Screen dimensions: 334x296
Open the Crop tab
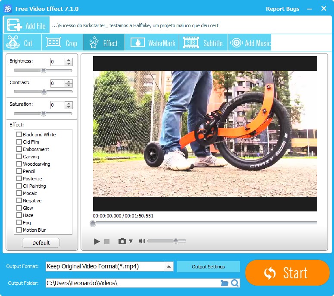coord(62,42)
